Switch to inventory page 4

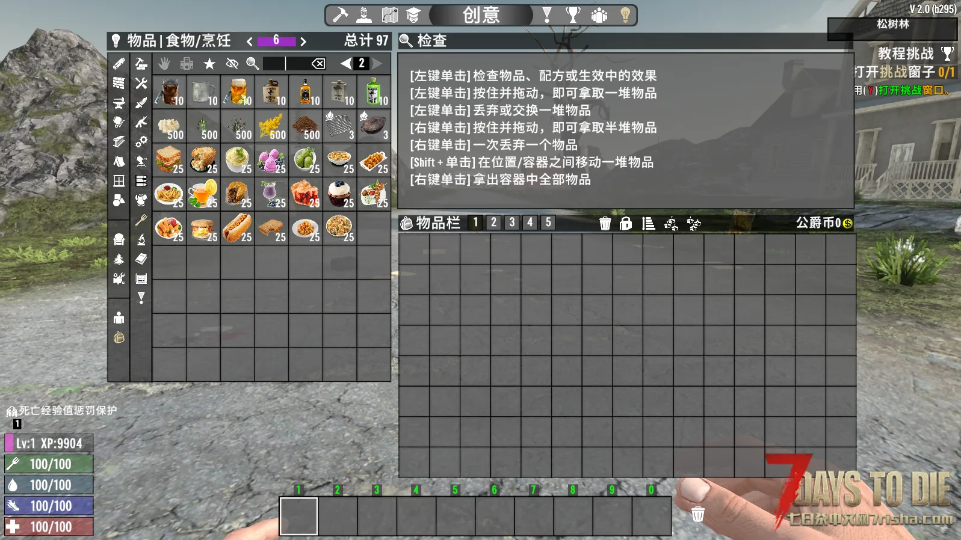click(530, 222)
